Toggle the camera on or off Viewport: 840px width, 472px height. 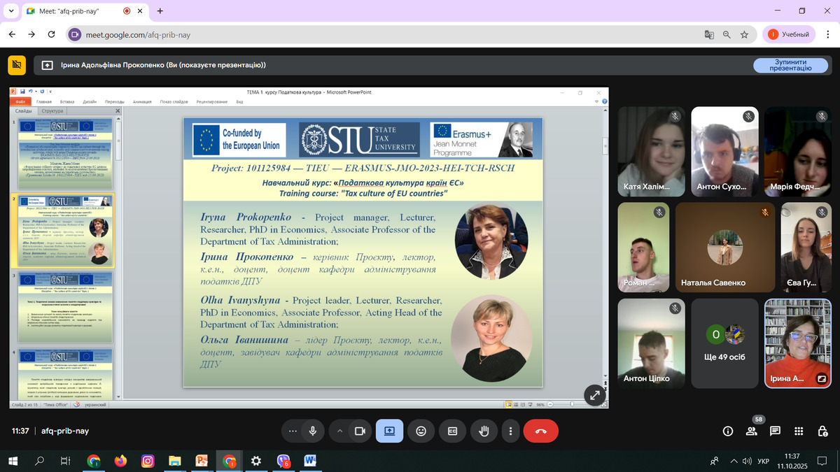(x=360, y=431)
